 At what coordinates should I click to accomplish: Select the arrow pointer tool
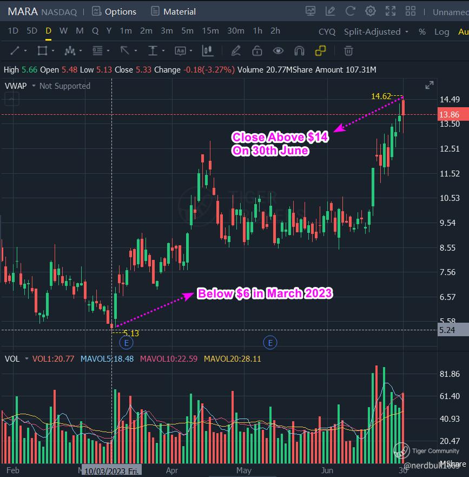point(124,50)
